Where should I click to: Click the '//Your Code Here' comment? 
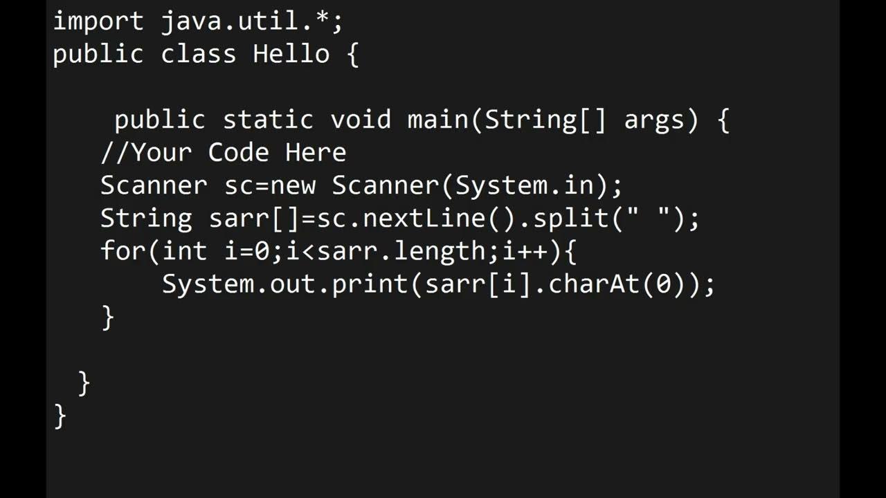click(x=223, y=152)
